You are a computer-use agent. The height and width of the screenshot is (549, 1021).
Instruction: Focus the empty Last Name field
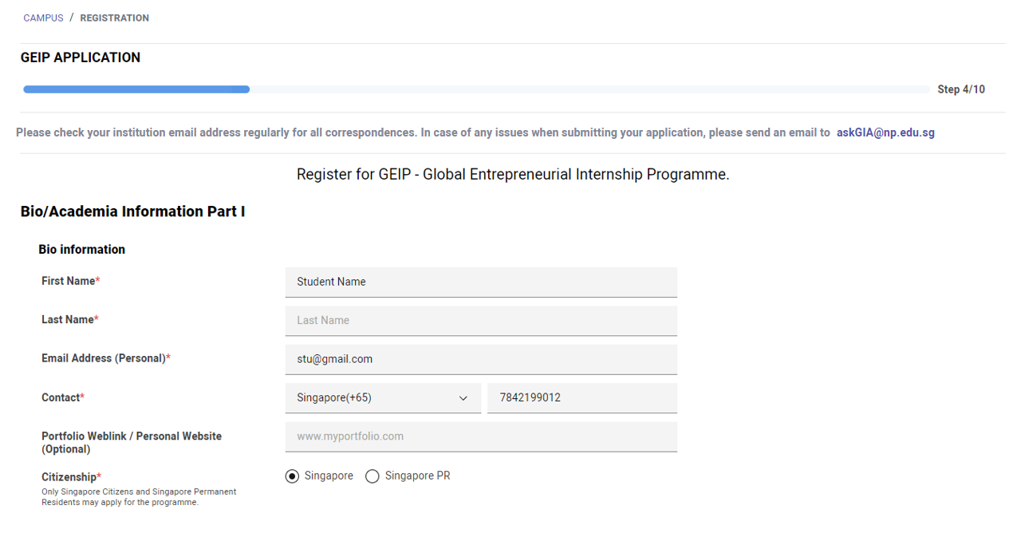pos(481,320)
